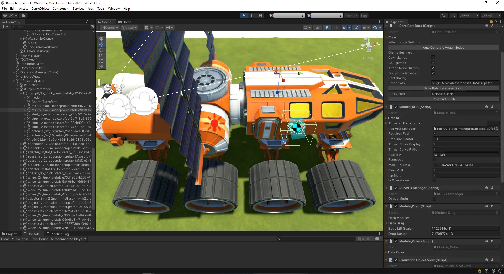Toggle scene audio mute icon
This screenshot has width=504, height=274.
point(336,28)
